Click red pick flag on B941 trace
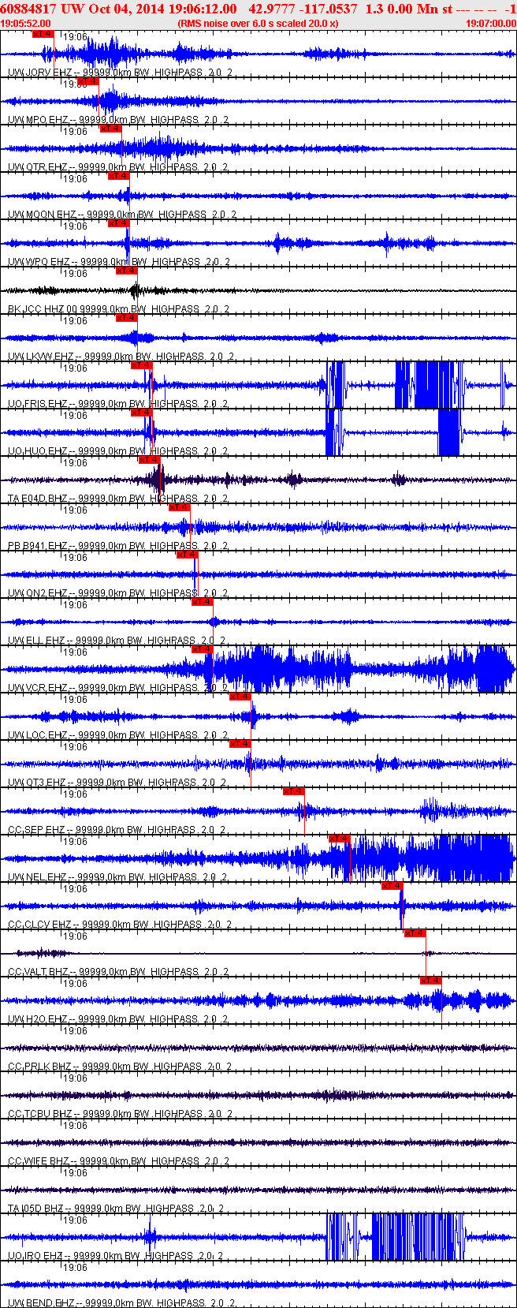The height and width of the screenshot is (1308, 517). [179, 507]
